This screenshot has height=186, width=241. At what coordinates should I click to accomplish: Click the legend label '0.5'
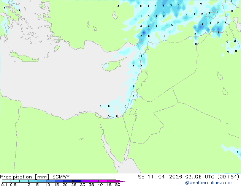coord(13,184)
